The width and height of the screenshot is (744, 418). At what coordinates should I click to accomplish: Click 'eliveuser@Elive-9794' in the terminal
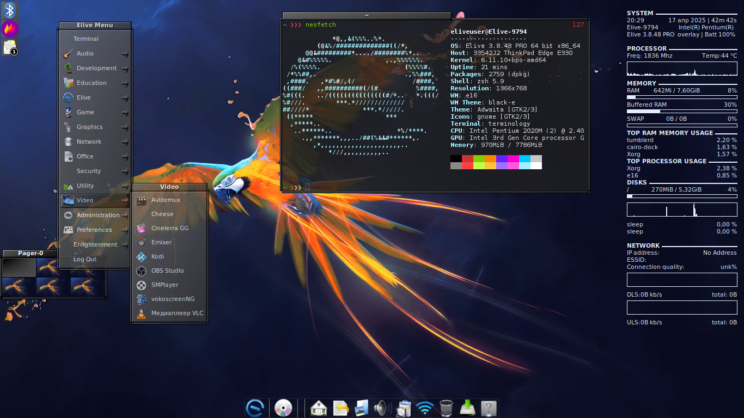click(x=489, y=32)
